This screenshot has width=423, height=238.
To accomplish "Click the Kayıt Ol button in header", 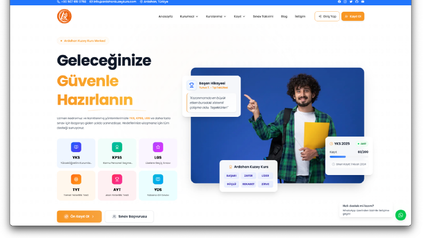I will (x=353, y=17).
